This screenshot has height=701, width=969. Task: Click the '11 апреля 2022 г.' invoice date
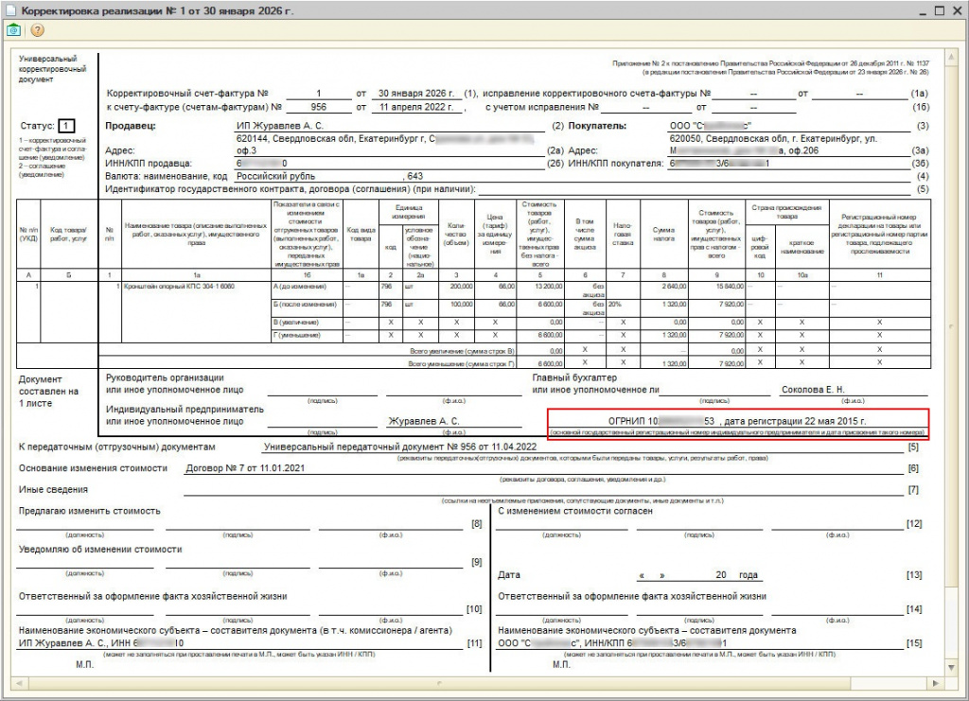416,107
